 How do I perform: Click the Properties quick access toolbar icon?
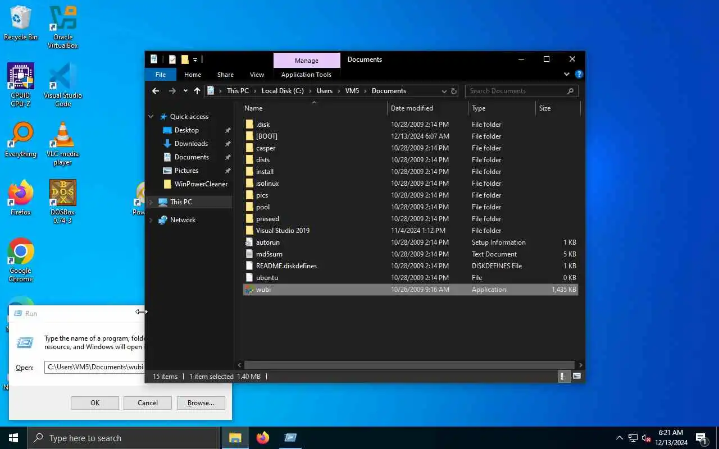tap(172, 59)
